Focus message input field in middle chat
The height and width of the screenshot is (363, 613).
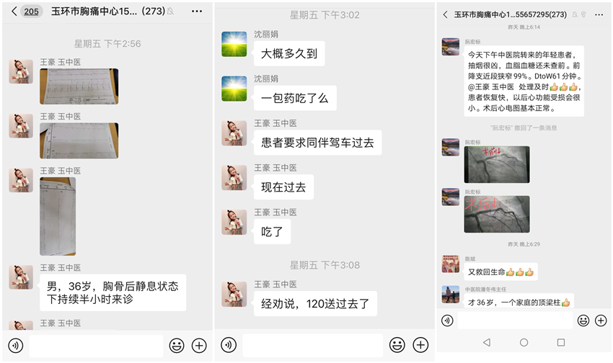coord(313,345)
